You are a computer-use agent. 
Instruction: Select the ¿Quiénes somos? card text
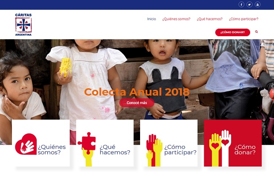point(52,149)
